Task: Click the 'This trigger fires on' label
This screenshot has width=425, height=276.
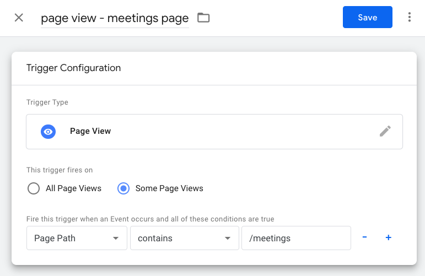Action: (x=60, y=170)
